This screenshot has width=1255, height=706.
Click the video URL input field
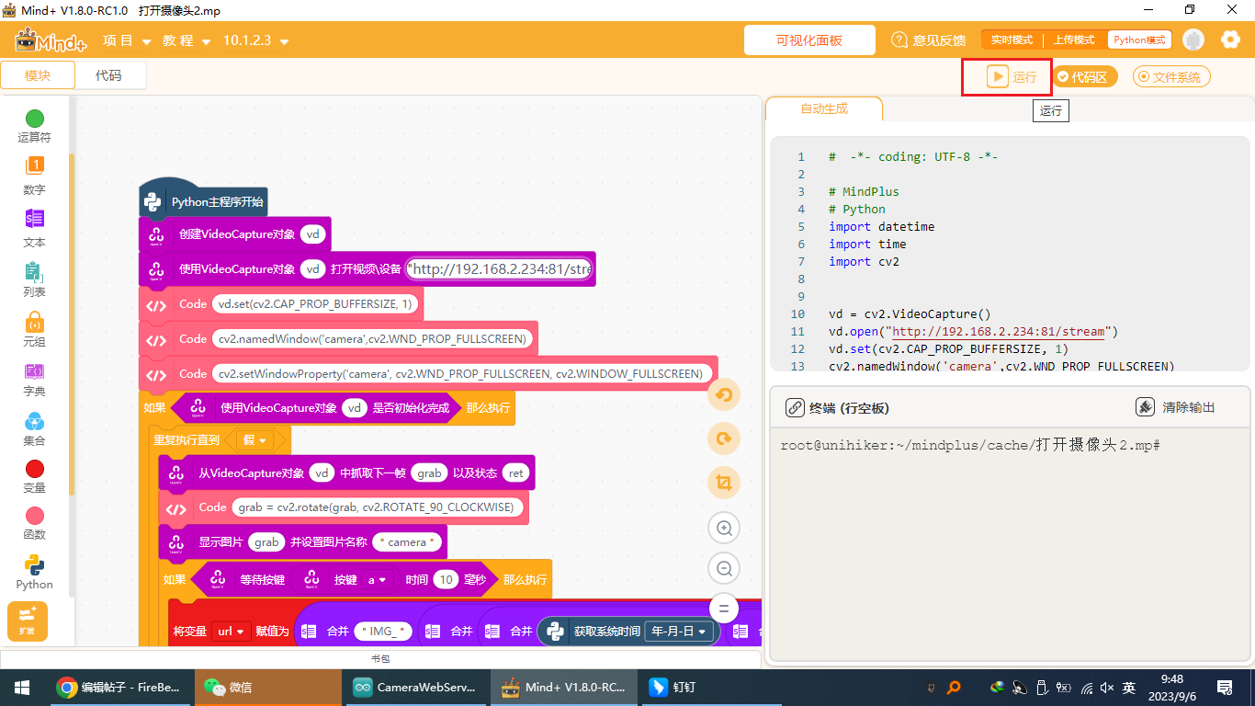pos(500,269)
